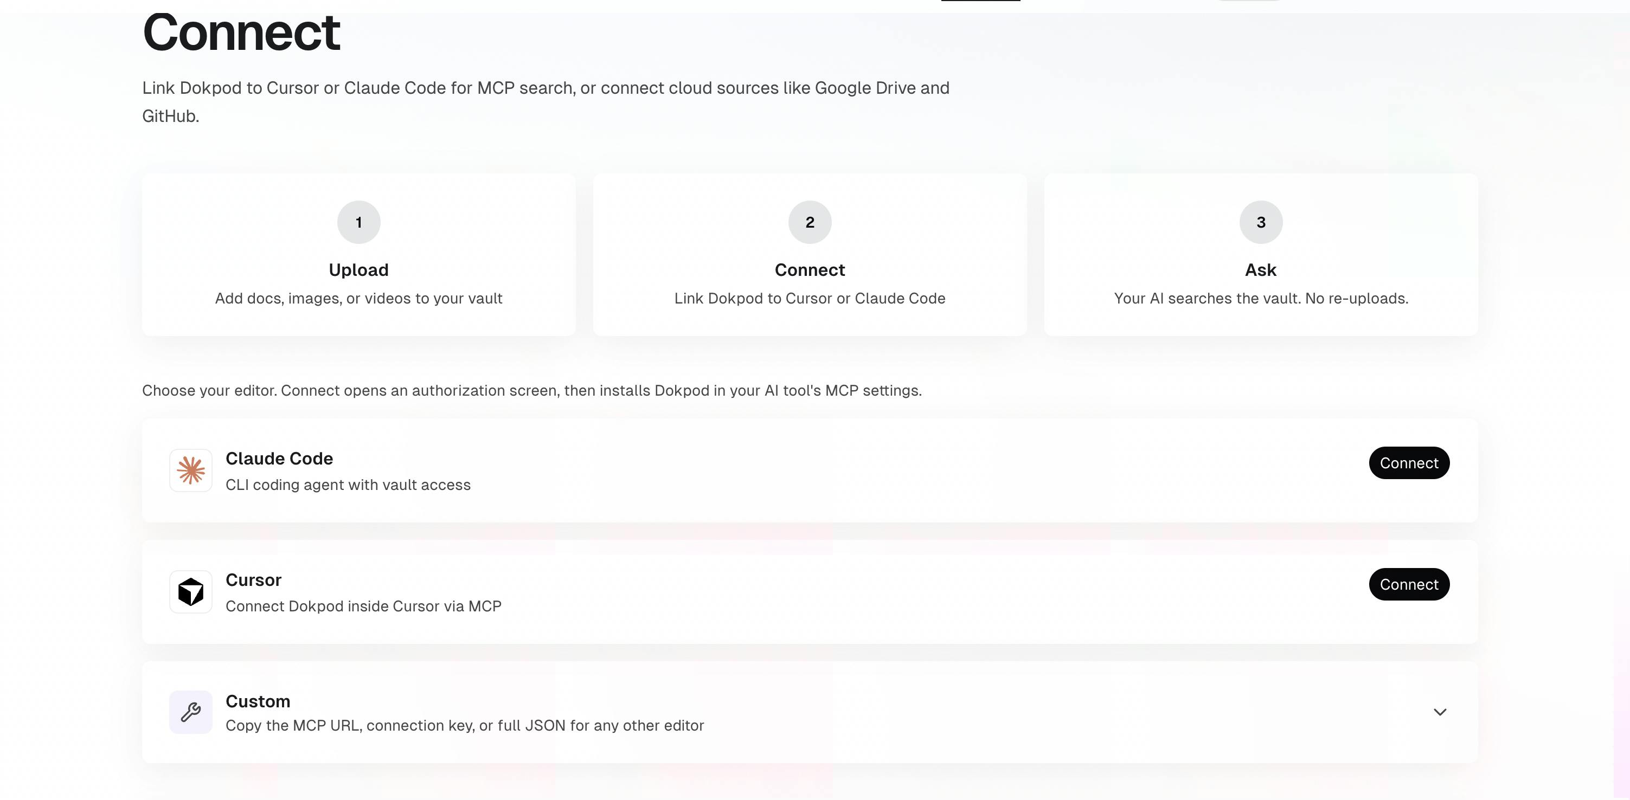Select the step 3 number badge

coord(1261,222)
